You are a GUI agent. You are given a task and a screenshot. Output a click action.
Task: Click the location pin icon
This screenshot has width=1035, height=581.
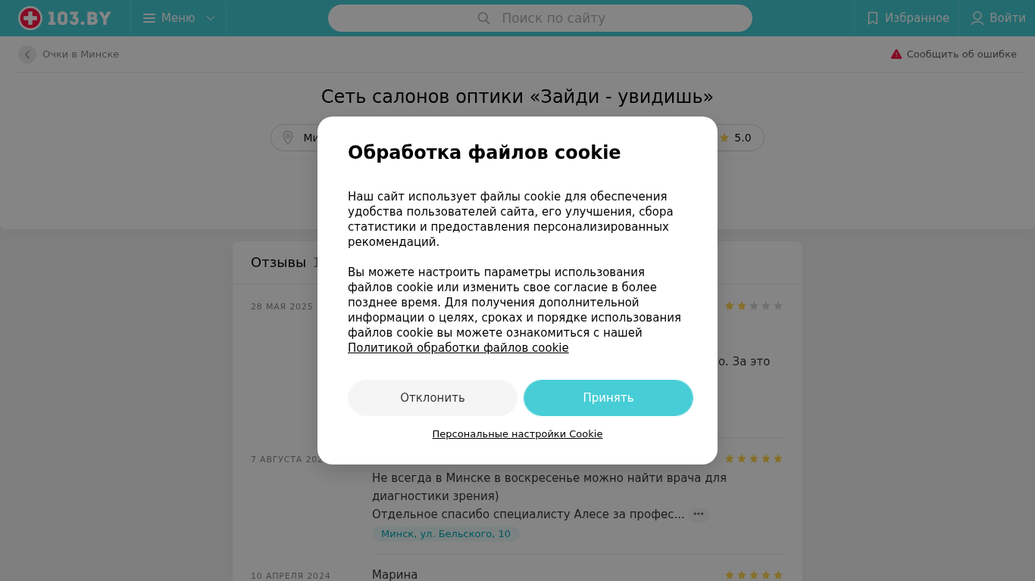pos(288,138)
